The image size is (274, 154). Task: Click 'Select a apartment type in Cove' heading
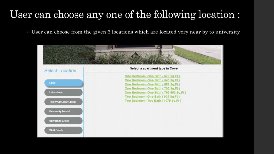tap(154, 68)
